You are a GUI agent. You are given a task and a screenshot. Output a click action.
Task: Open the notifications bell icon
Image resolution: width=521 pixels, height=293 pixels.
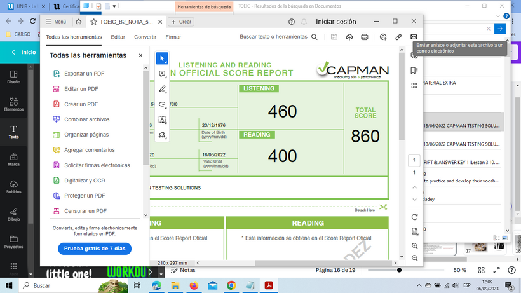304,22
